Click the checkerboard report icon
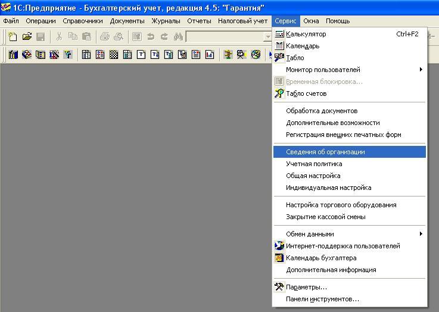 coord(114,54)
